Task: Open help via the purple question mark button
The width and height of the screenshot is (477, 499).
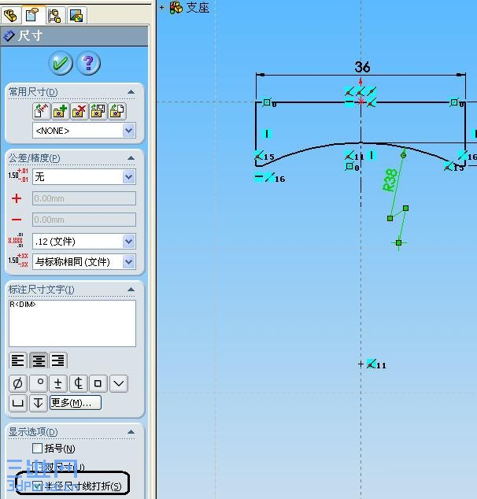Action: pyautogui.click(x=88, y=63)
